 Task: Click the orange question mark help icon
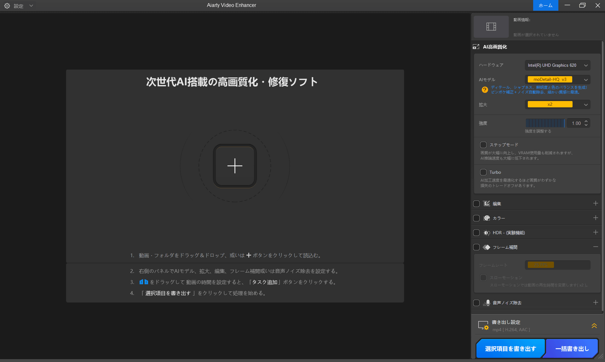tap(485, 90)
